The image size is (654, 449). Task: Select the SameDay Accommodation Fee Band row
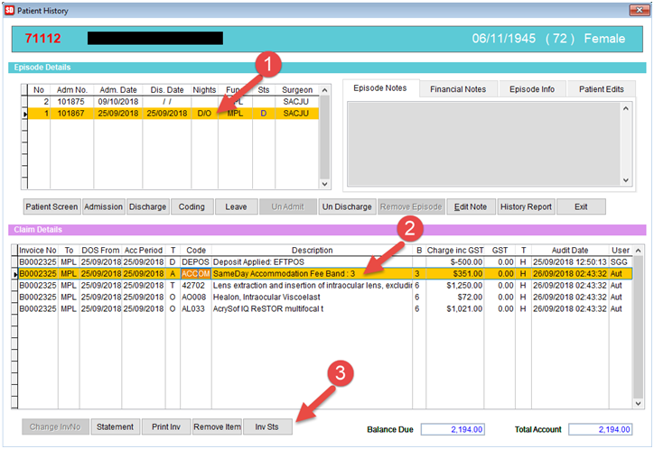[x=325, y=274]
